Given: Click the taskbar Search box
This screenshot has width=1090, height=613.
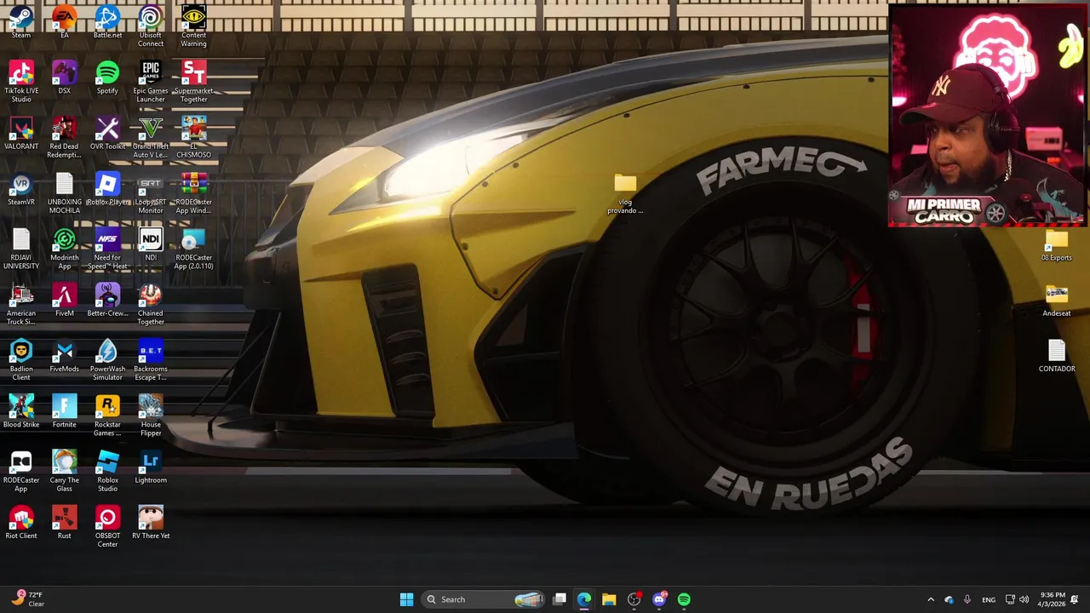Looking at the screenshot, I should coord(483,599).
